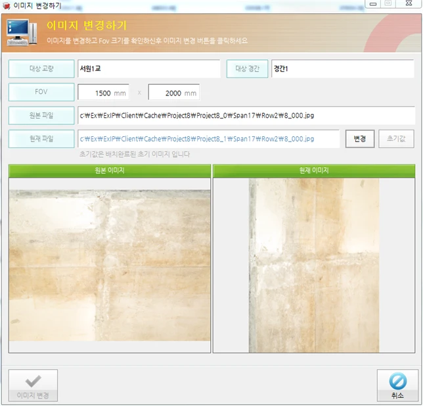Minimize the 이미지 변경하기 window

coord(373,4)
